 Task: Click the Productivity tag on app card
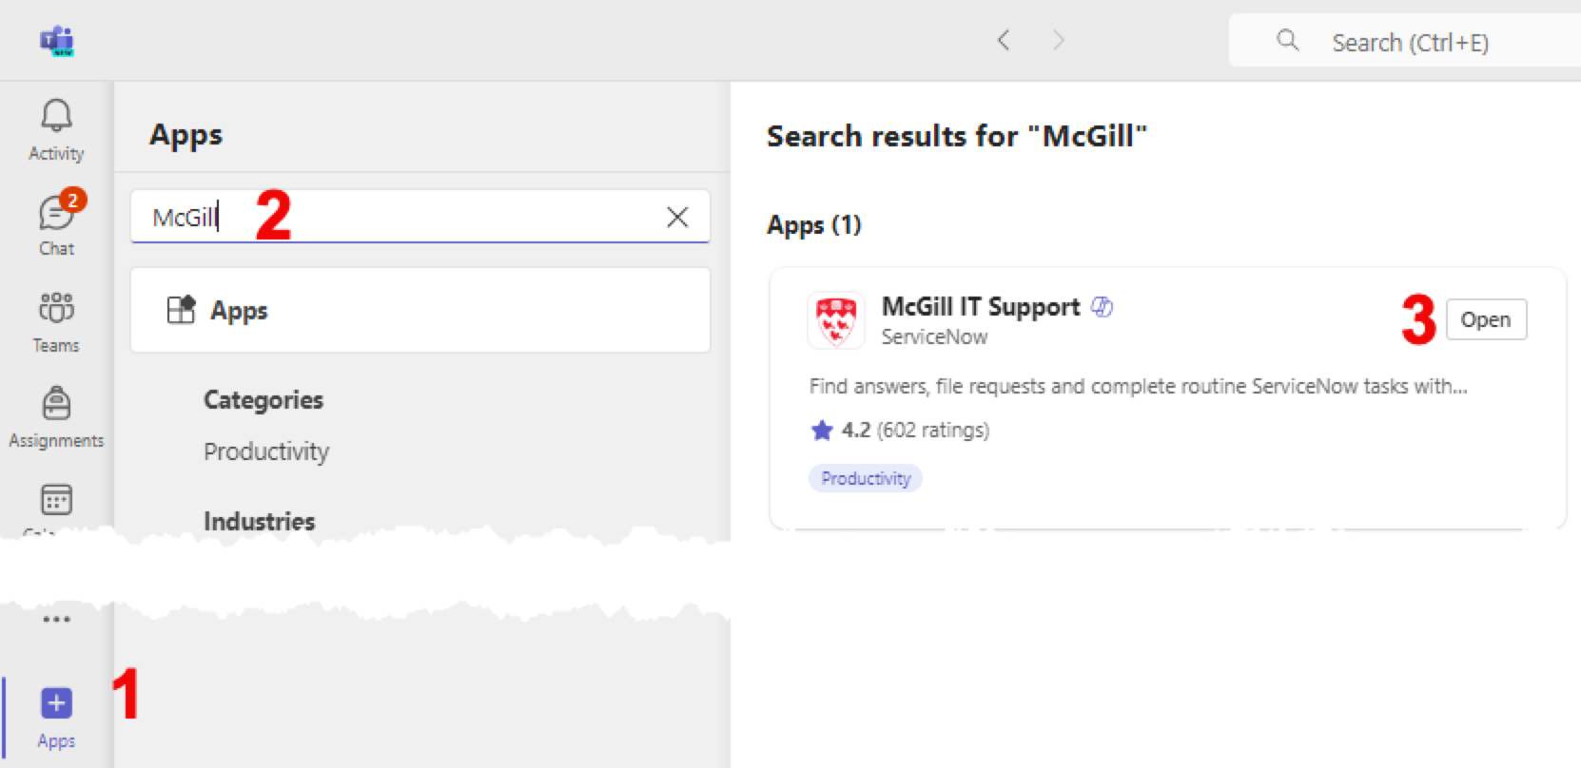click(x=866, y=478)
